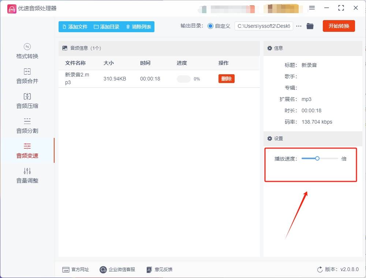The width and height of the screenshot is (366, 278).
Task: Click the 大小 column header
Action: point(109,63)
